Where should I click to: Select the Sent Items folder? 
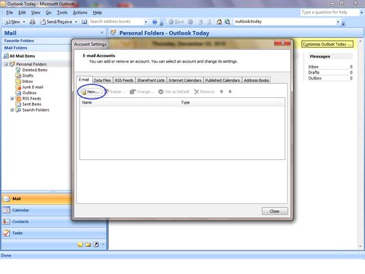tap(32, 104)
